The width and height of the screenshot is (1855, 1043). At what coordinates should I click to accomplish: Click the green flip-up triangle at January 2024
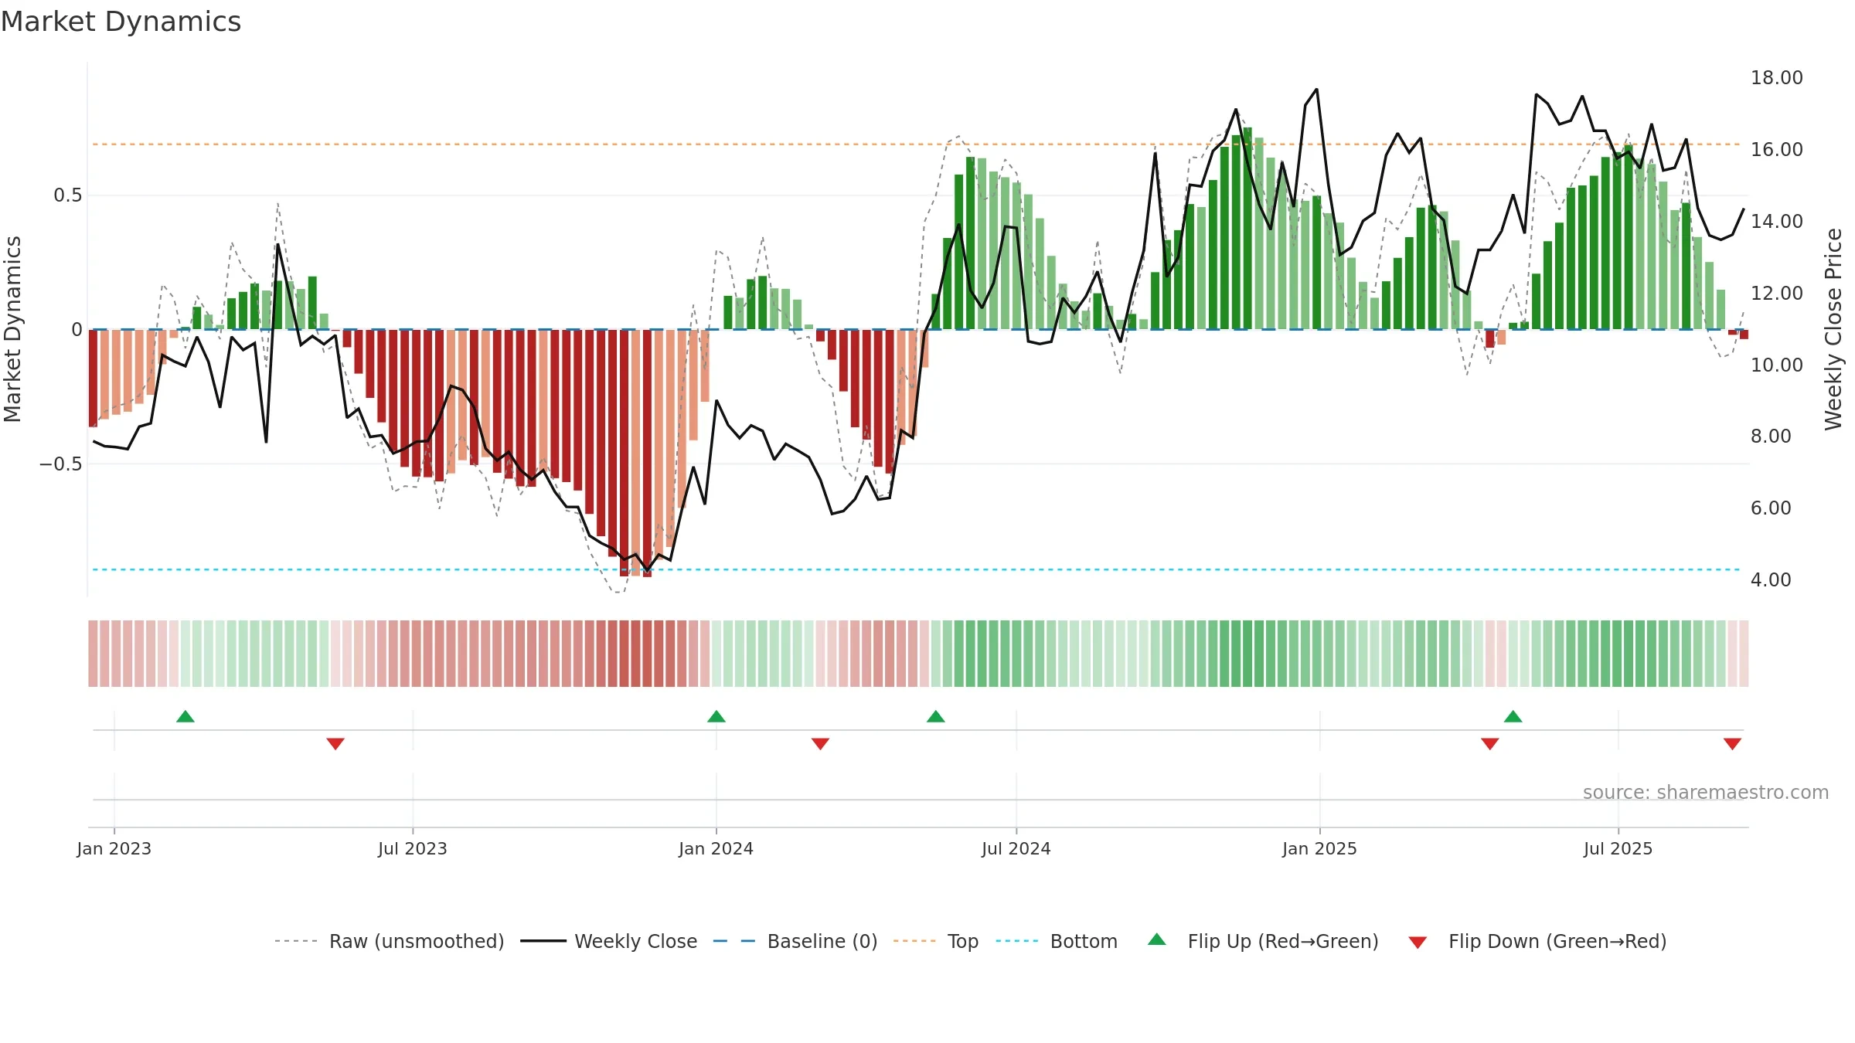coord(716,716)
